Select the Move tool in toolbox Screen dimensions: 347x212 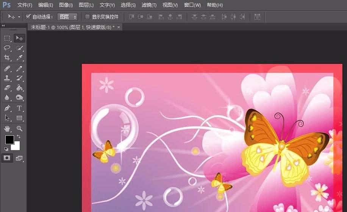[19, 38]
